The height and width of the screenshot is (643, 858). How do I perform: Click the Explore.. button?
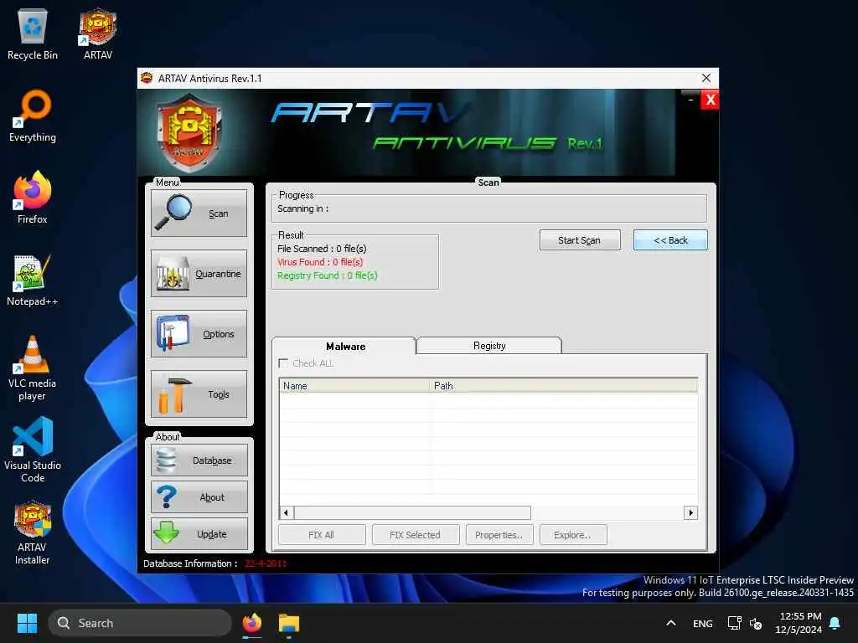coord(573,535)
